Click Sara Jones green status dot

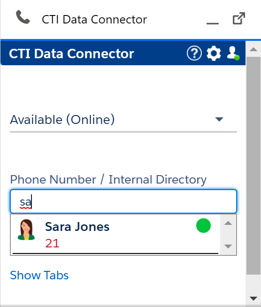click(203, 225)
